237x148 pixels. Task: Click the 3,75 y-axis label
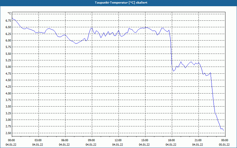coord(8,100)
